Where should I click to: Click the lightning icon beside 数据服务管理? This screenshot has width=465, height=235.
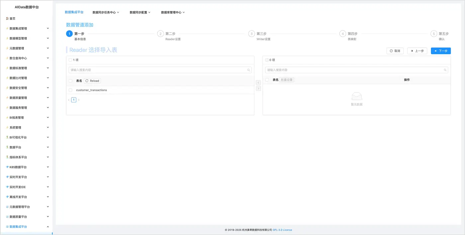7,108
